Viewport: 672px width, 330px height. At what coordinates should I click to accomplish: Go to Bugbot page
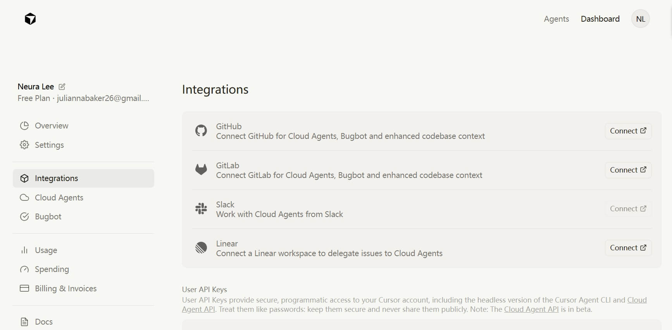[48, 217]
